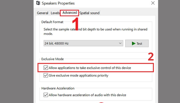Click the speaker icon in the title bar
This screenshot has height=103, width=180.
tap(38, 3)
